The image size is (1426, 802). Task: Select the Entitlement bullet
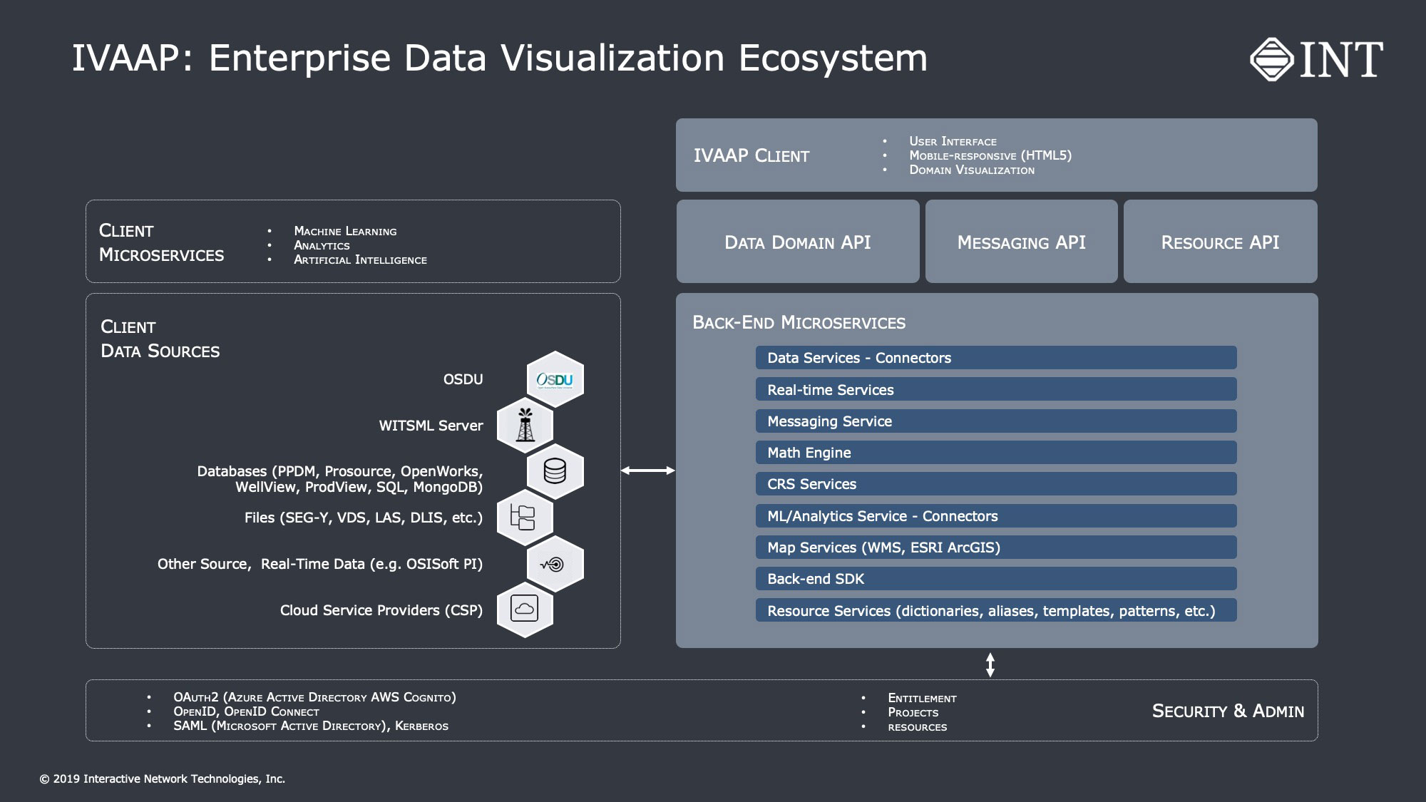click(x=922, y=698)
